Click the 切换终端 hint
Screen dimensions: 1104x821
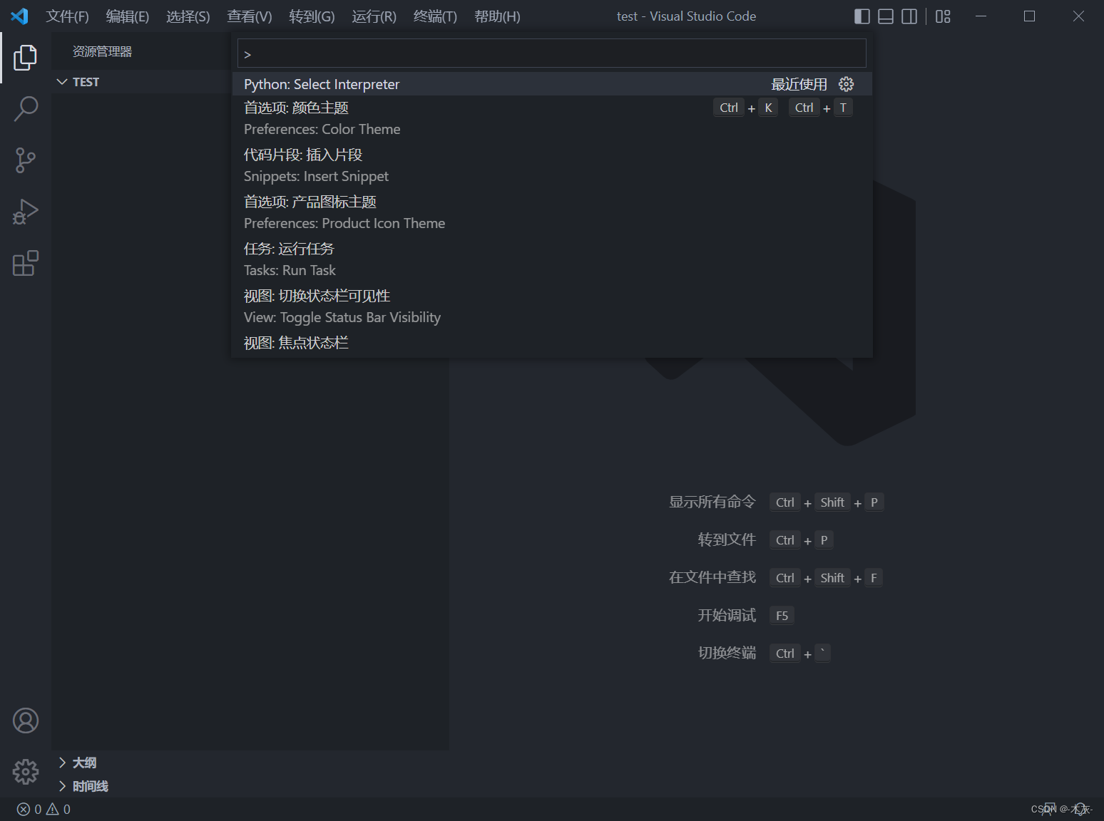(x=727, y=653)
